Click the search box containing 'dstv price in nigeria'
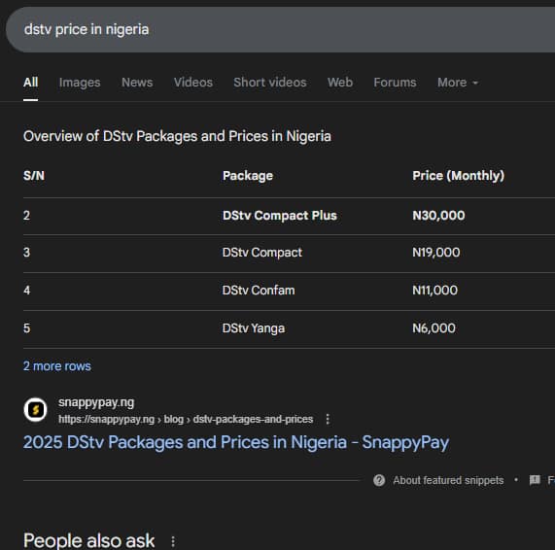Image resolution: width=555 pixels, height=550 pixels. click(x=280, y=29)
